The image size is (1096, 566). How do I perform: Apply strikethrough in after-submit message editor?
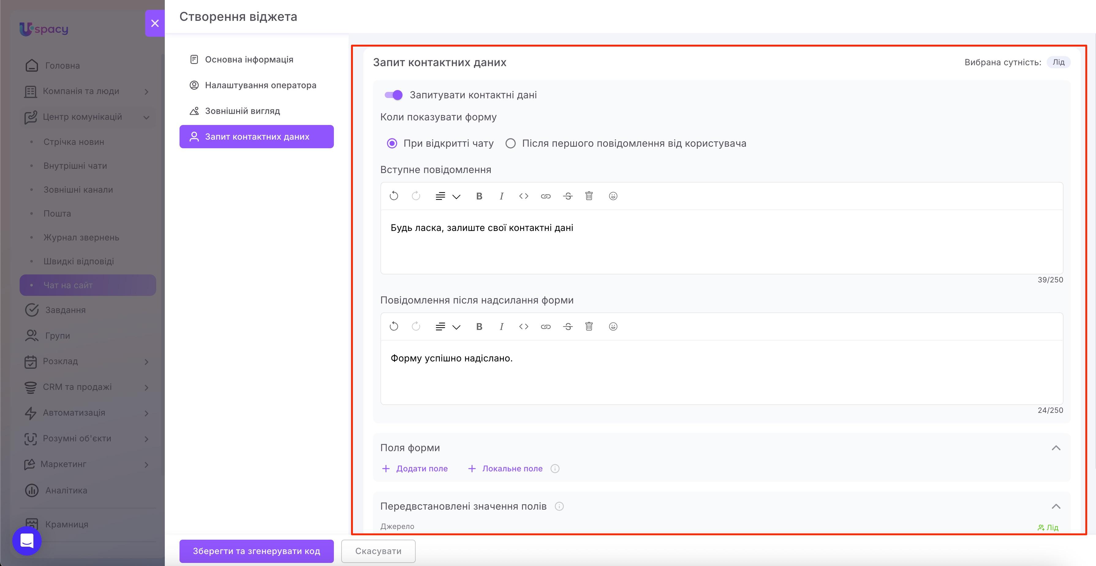point(568,326)
